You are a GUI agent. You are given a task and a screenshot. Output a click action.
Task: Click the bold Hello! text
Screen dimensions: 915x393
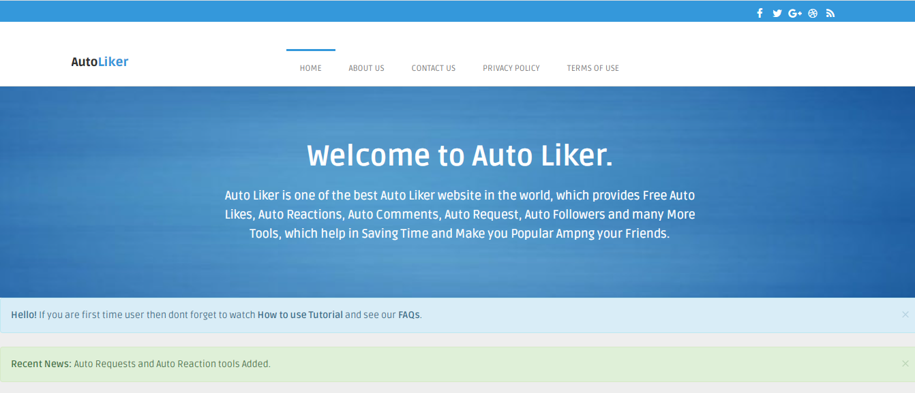click(24, 315)
